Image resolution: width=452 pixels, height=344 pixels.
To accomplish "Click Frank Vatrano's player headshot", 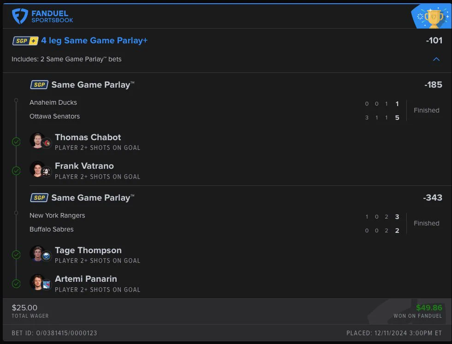I will [x=37, y=169].
